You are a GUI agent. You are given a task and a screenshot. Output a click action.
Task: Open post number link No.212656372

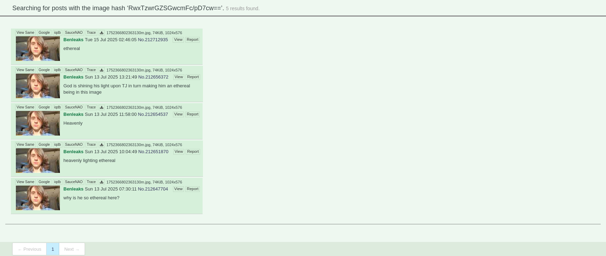pos(153,77)
